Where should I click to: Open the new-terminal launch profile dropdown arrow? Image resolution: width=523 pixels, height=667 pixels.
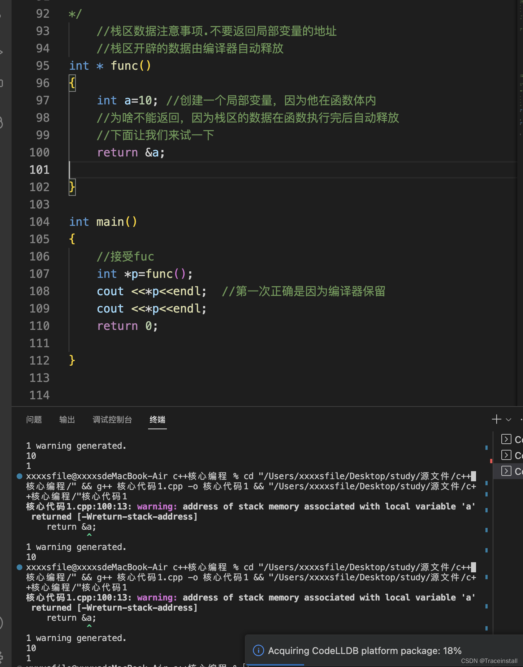coord(509,419)
